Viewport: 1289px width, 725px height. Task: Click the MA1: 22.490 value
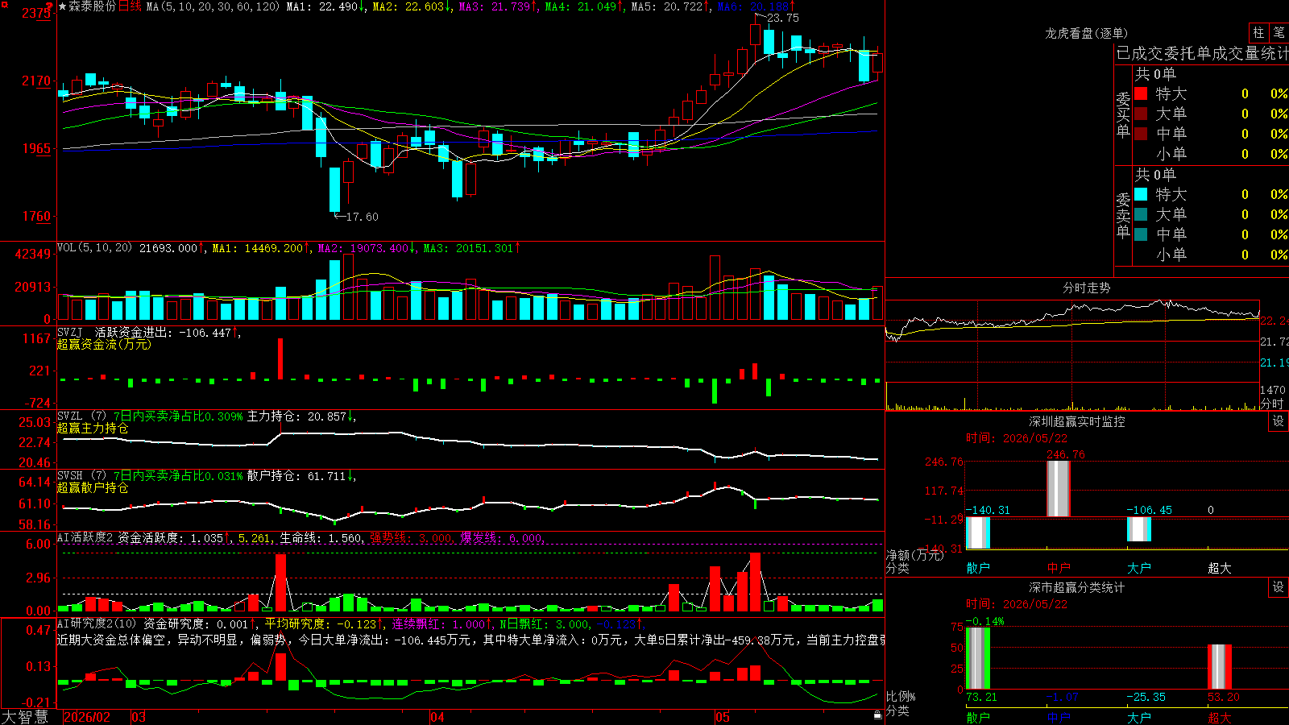coord(325,6)
